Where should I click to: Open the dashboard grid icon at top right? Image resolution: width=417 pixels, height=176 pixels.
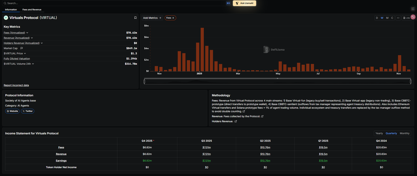413,17
